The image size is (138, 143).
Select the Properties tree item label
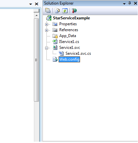68,24
